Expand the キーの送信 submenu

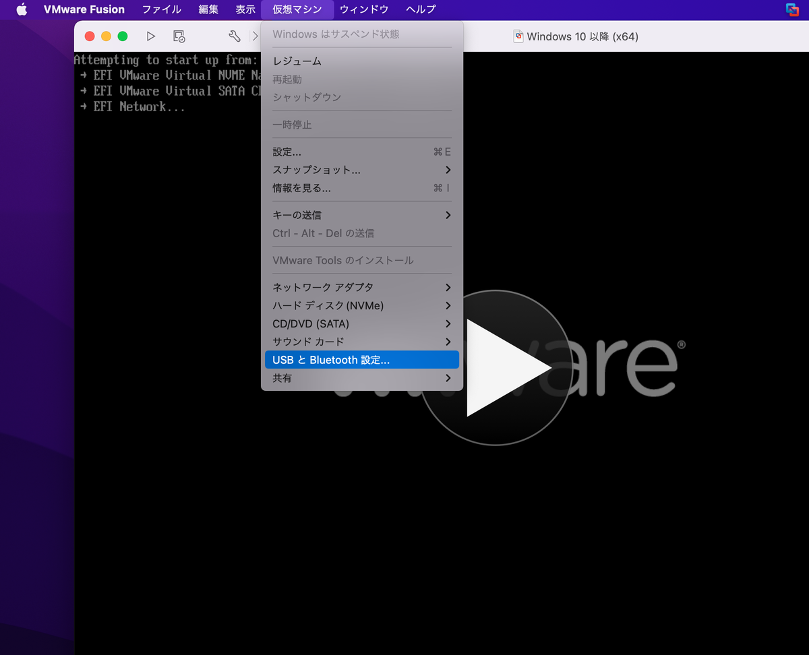[362, 215]
